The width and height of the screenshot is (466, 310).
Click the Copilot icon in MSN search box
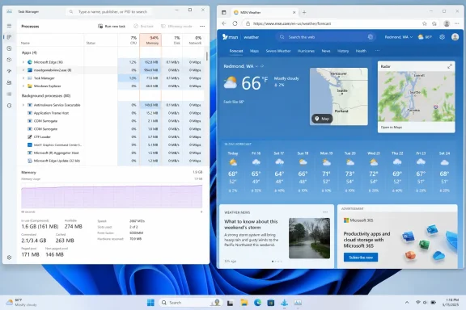coord(371,37)
